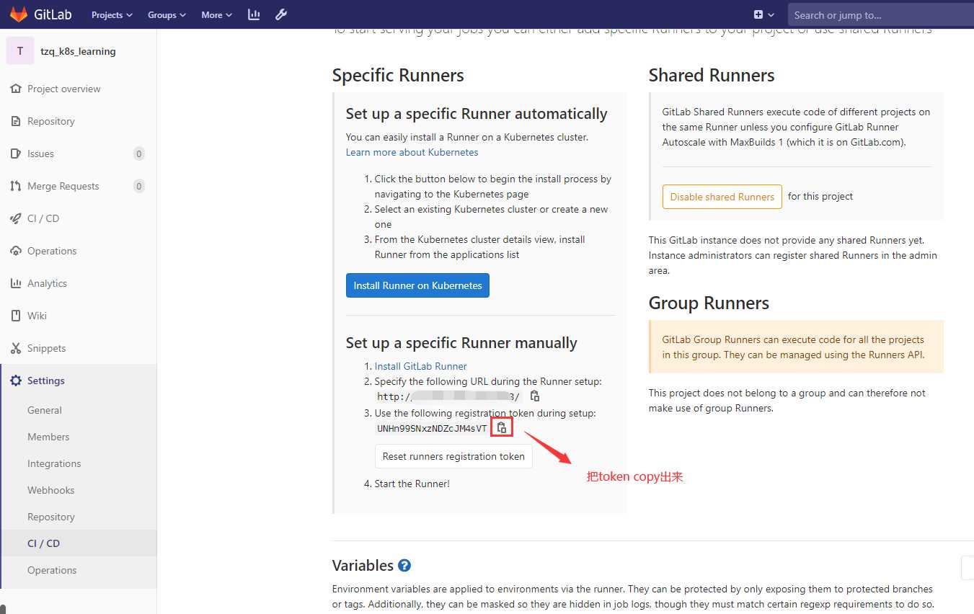Click Reset runners registration token button
Viewport: 974px width, 614px height.
tap(453, 456)
